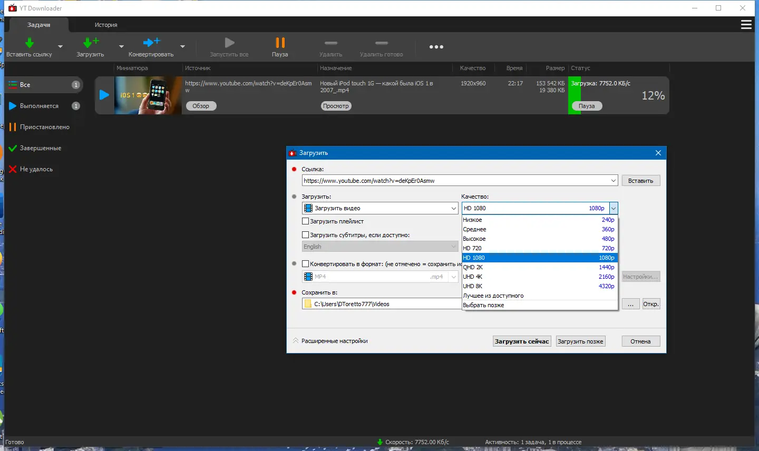
Task: Click the iPod touch video thumbnail
Action: (x=148, y=95)
